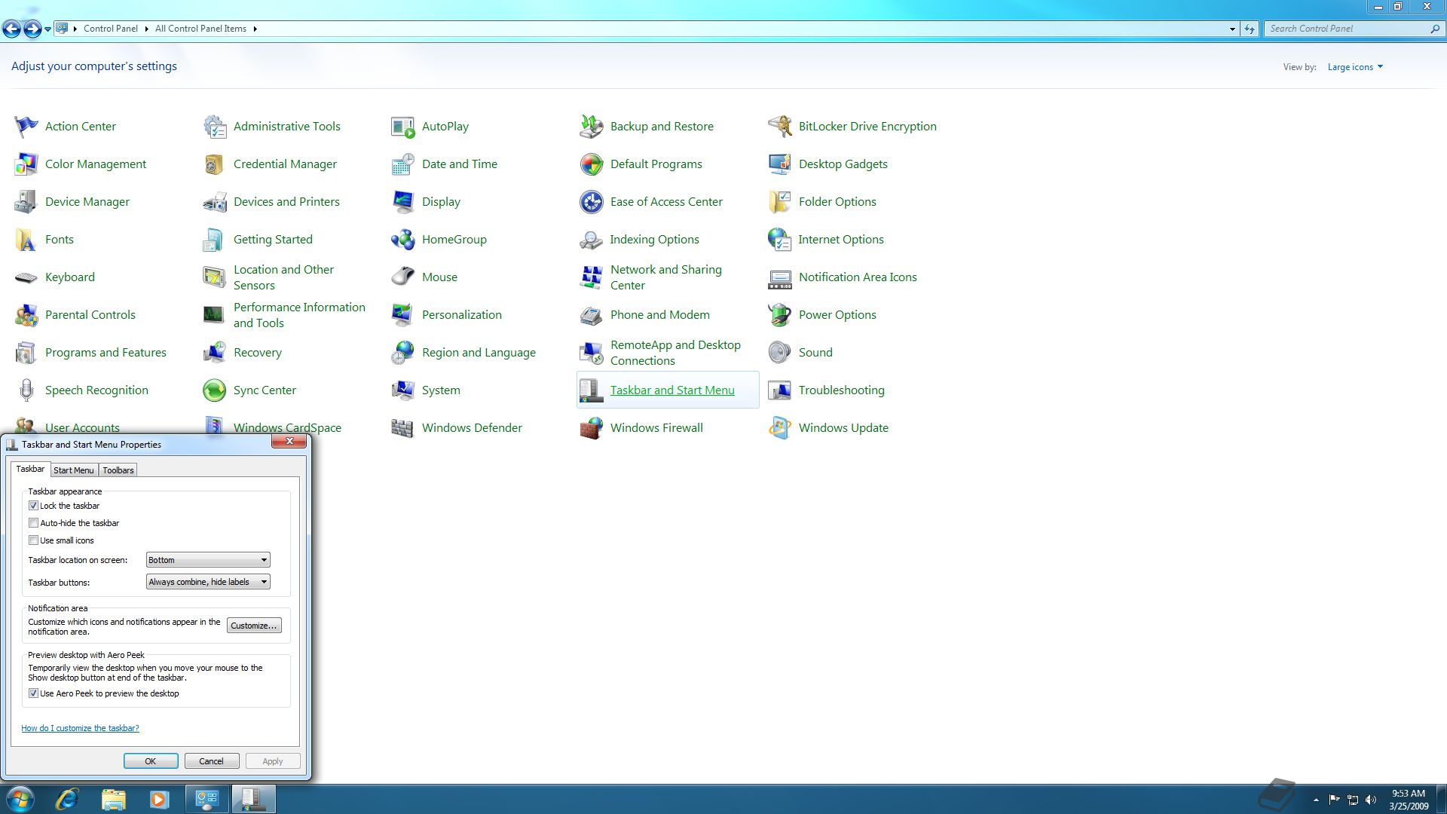This screenshot has width=1447, height=814.
Task: Click the Windows Defender icon
Action: coord(403,428)
